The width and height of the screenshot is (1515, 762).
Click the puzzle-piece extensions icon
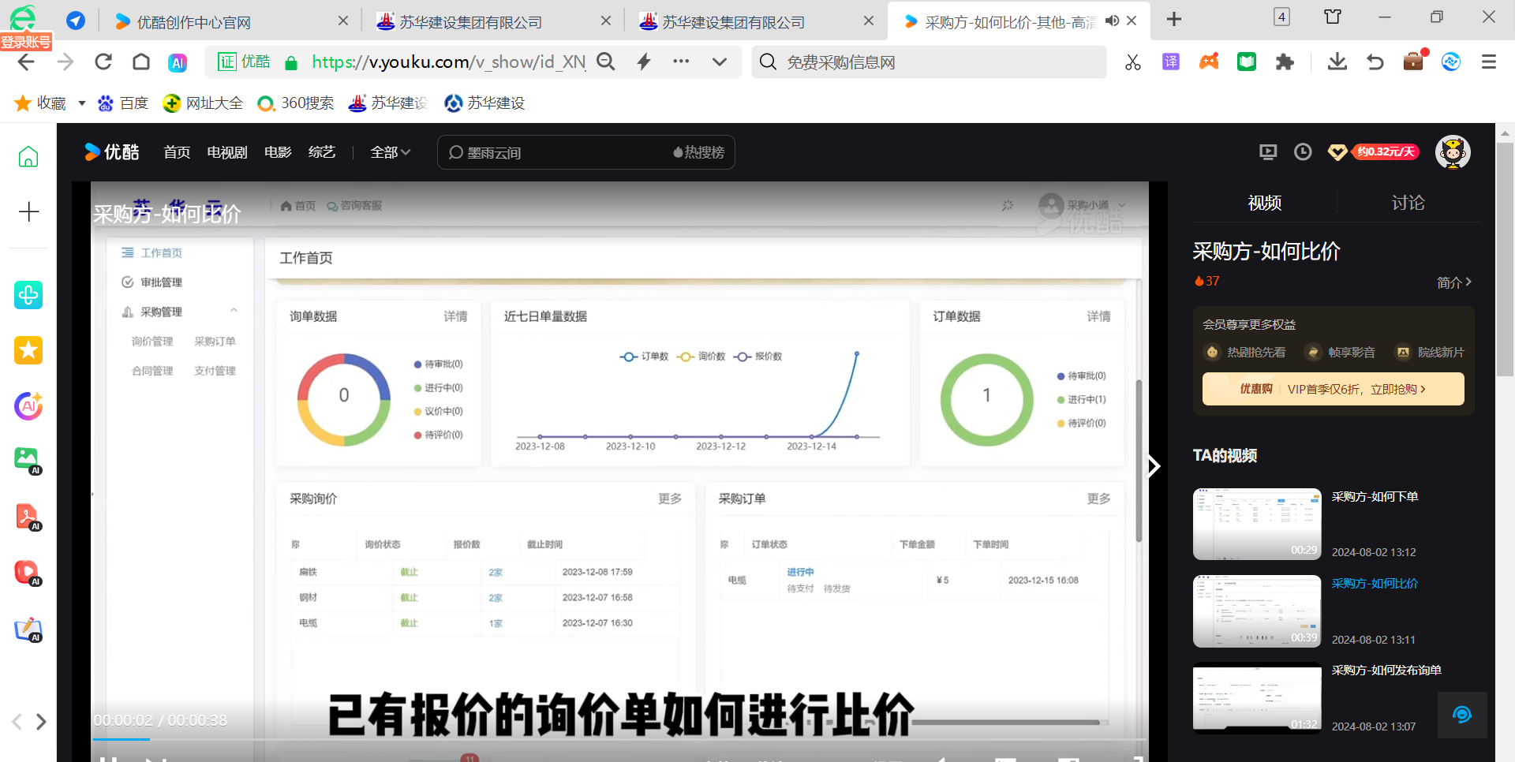[1285, 62]
